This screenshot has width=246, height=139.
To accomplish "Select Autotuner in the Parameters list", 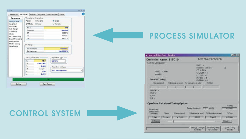I will point(13,26).
